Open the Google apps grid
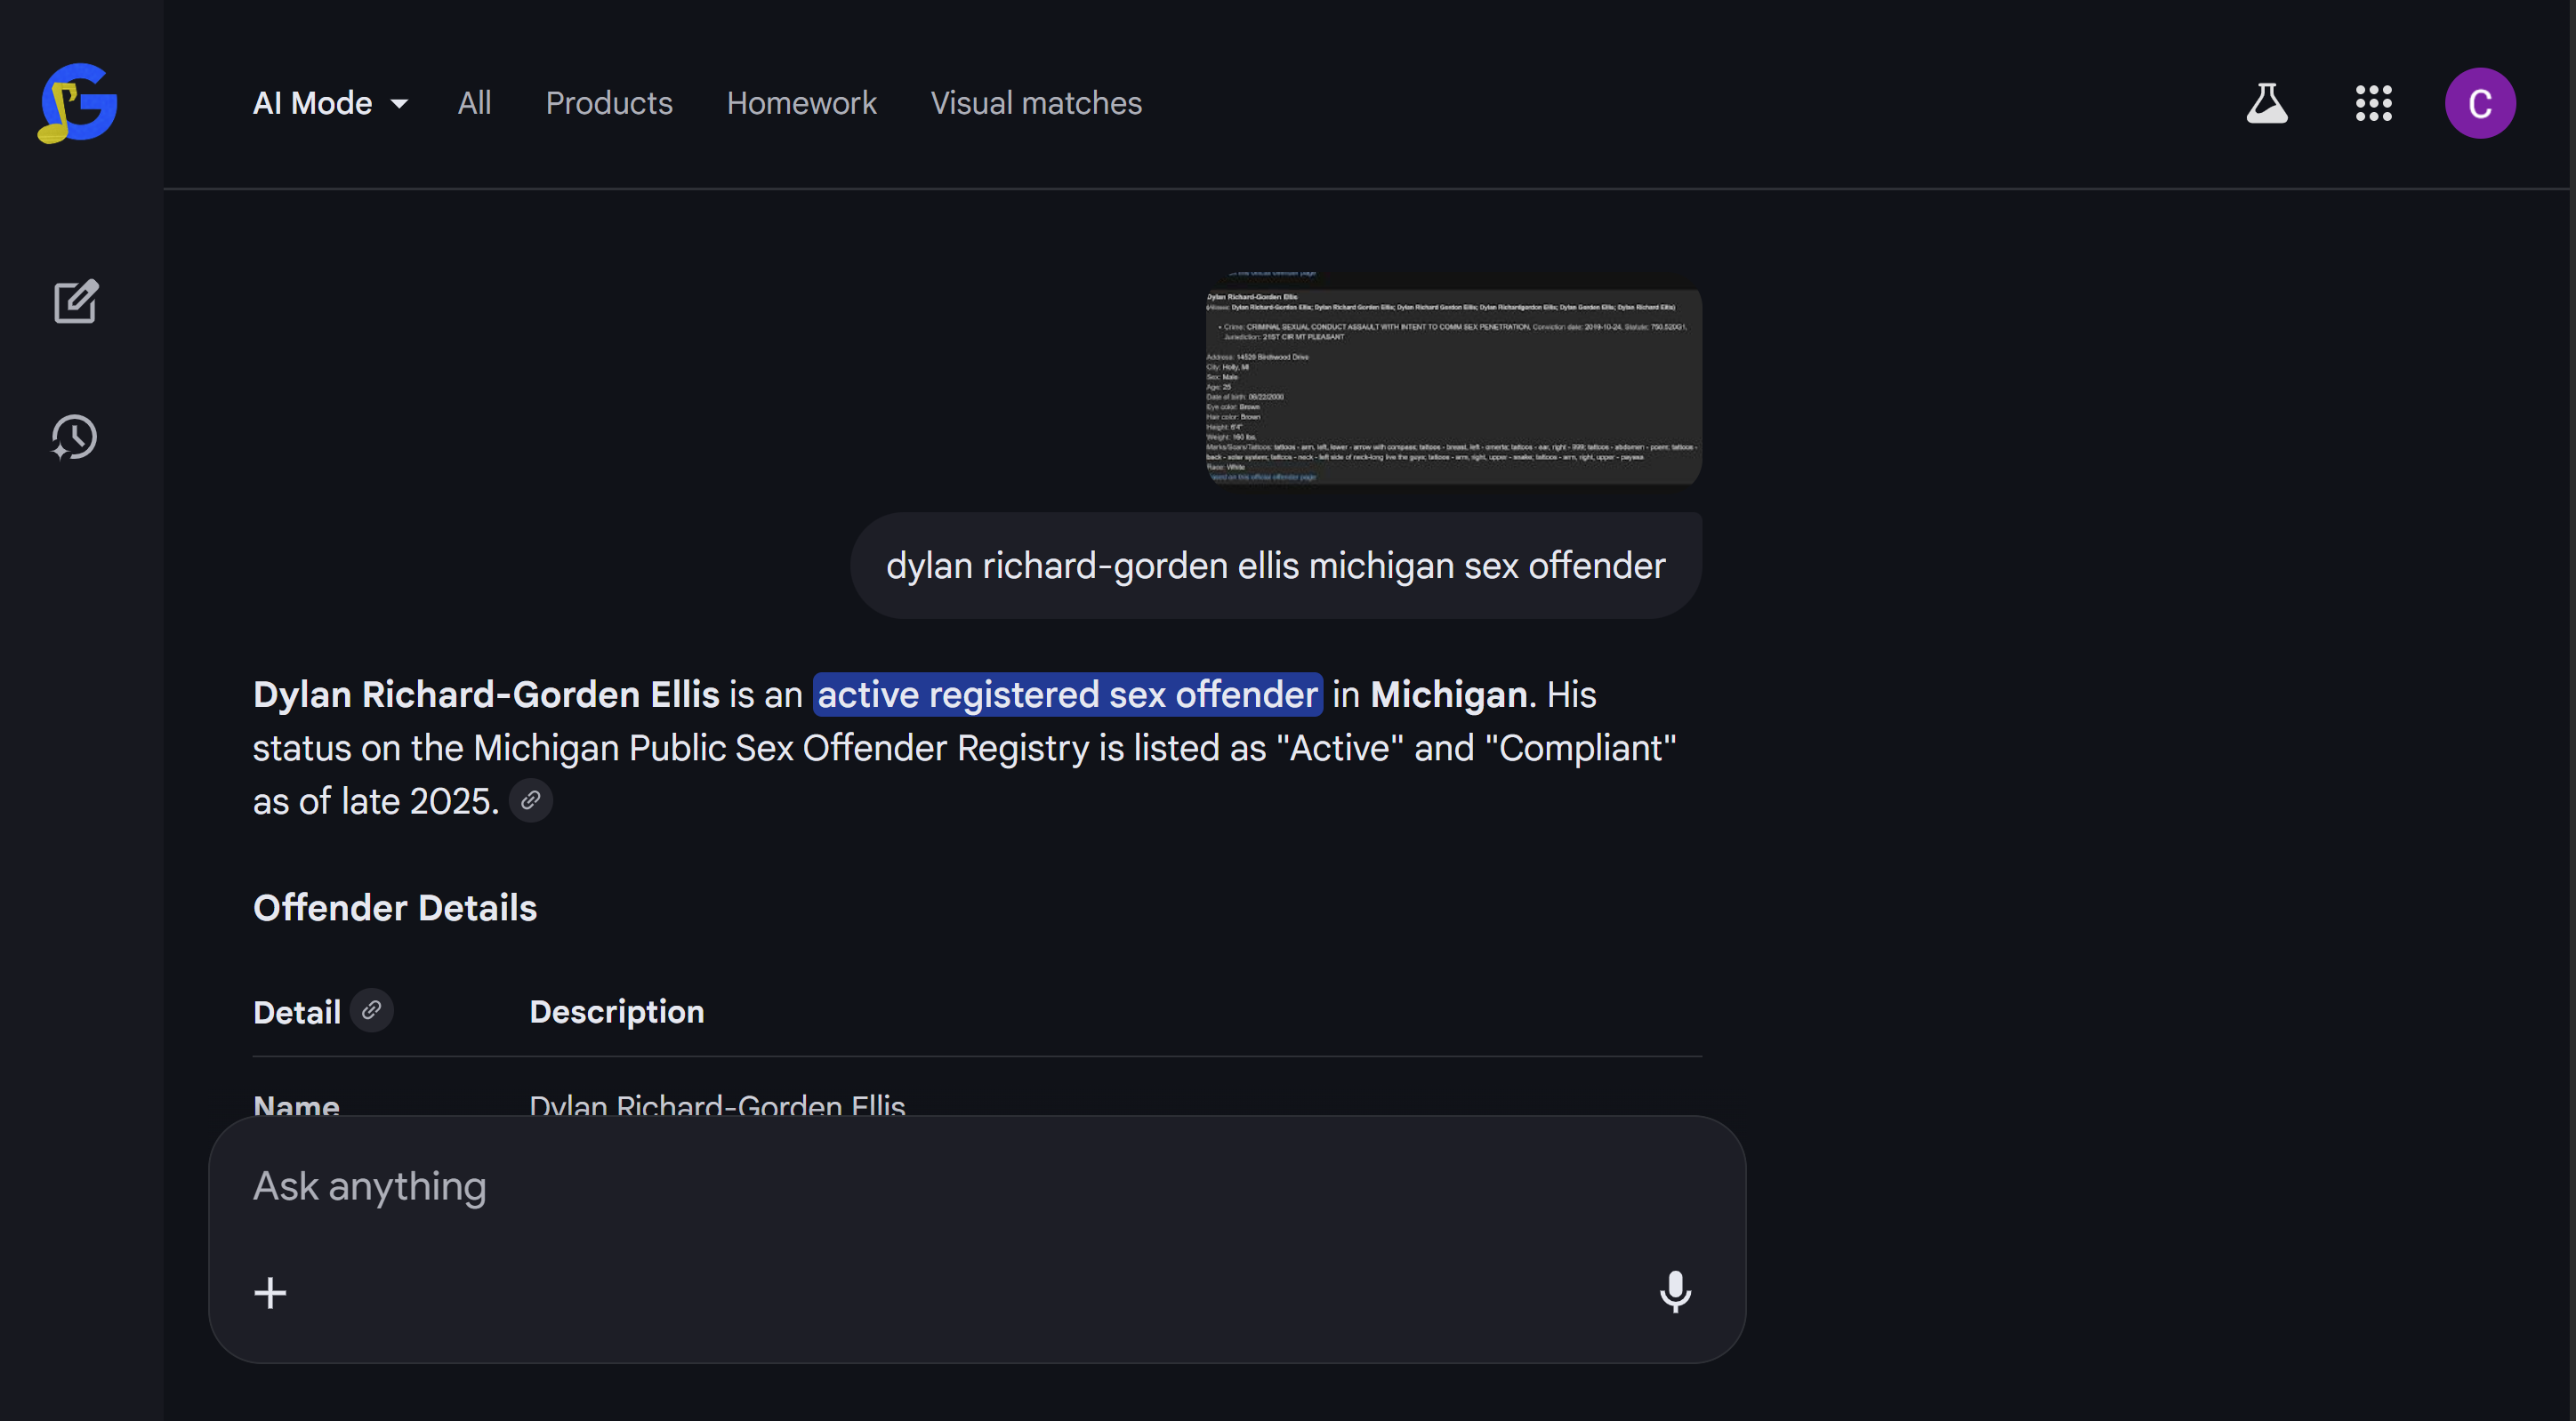This screenshot has width=2576, height=1421. click(2373, 103)
